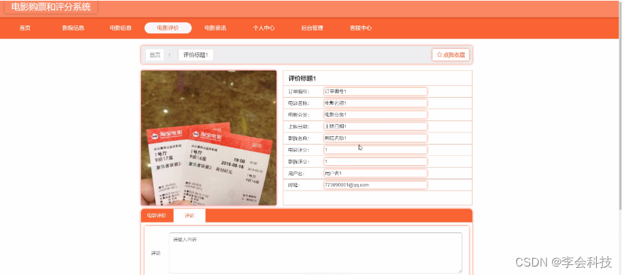Click the 影院名称 input field

coord(376,138)
